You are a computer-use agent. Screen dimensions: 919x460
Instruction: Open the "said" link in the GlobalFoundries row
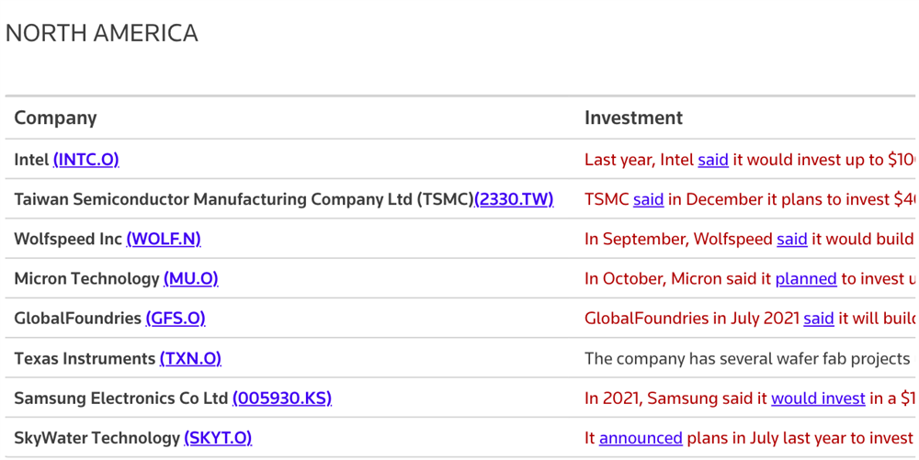coord(819,319)
